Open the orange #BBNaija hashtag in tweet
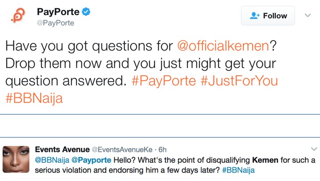Viewport: 320px width, 181px height. coord(34,98)
